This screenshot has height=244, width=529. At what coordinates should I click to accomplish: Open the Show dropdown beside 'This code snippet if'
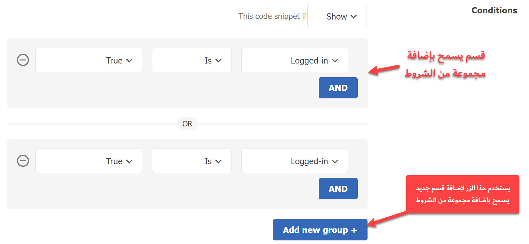click(x=337, y=16)
